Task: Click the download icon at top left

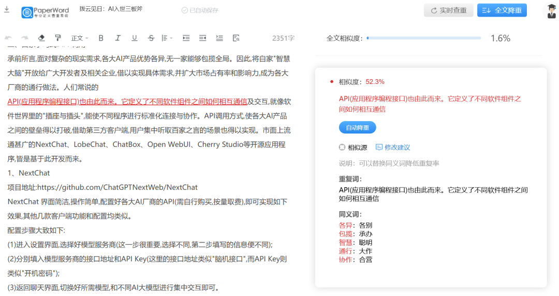Action: click(x=7, y=10)
